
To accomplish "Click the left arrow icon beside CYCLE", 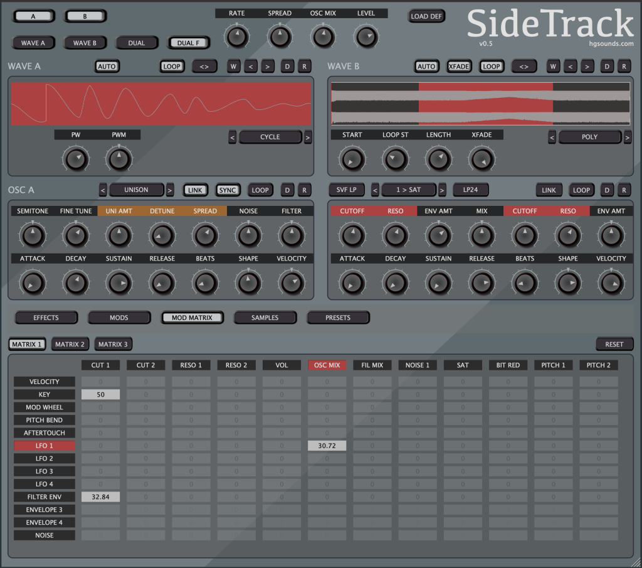I will click(x=232, y=137).
